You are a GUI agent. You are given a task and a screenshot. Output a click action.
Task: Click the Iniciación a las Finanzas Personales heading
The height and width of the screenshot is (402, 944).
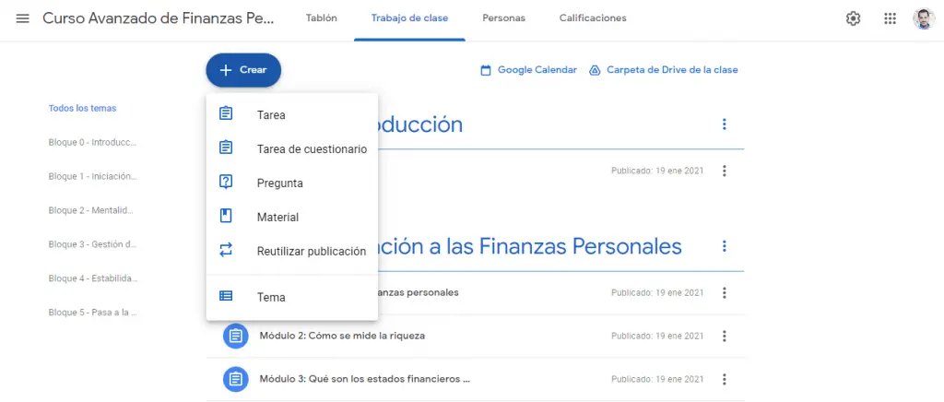tap(530, 246)
